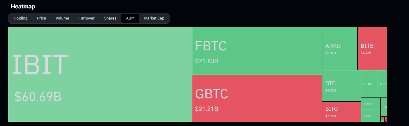The image size is (409, 126).
Task: Select the red GBTC tile
Action: point(257,98)
